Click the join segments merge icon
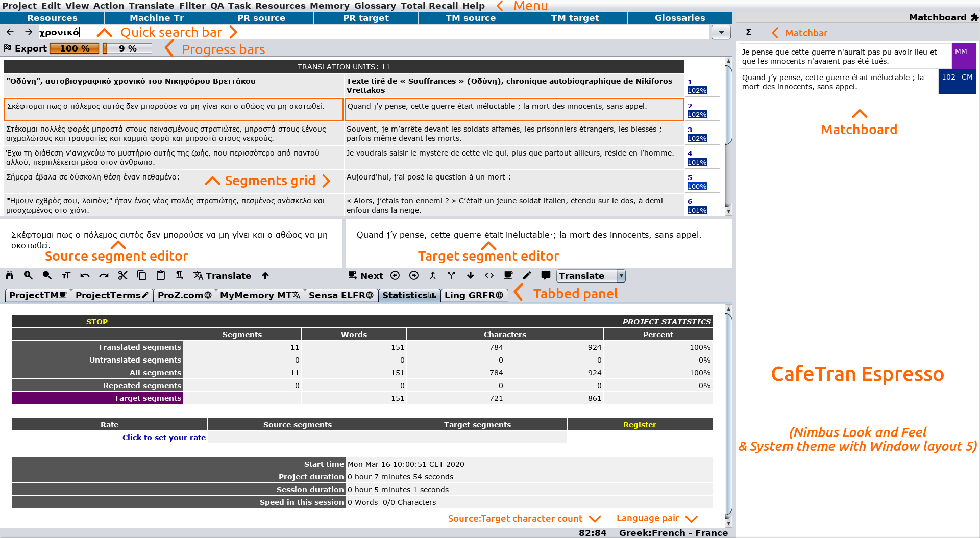 [x=433, y=276]
